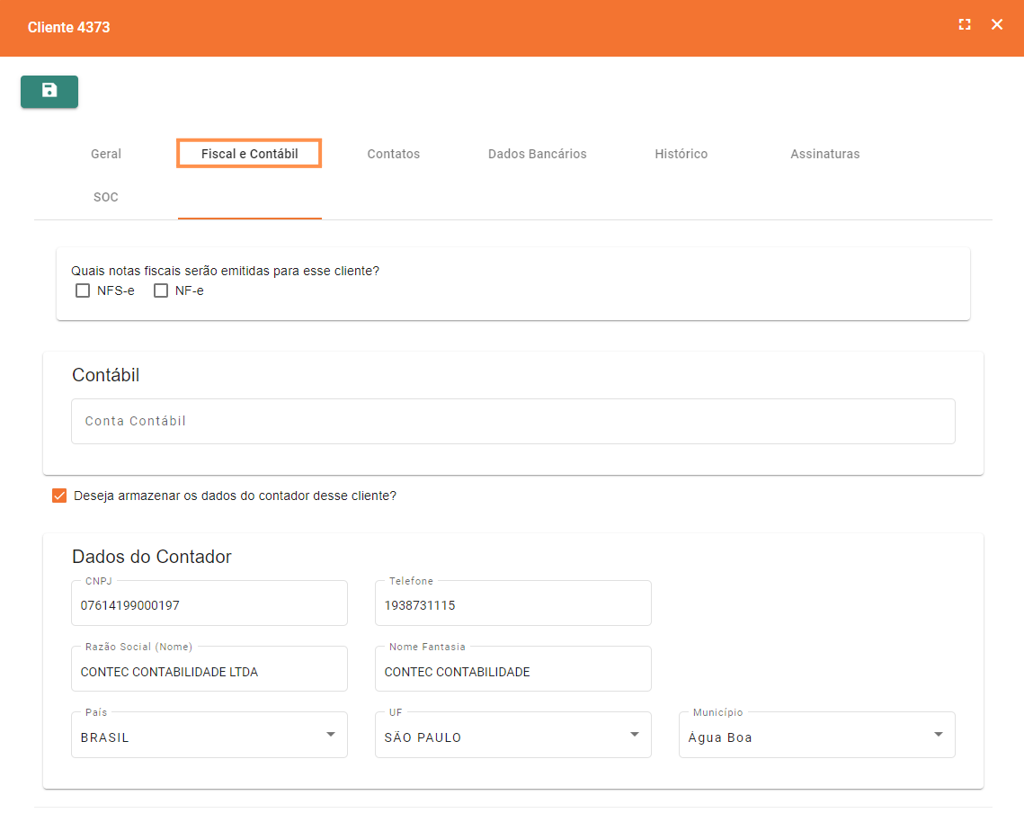Uncheck storing the accountant data option

pos(59,496)
